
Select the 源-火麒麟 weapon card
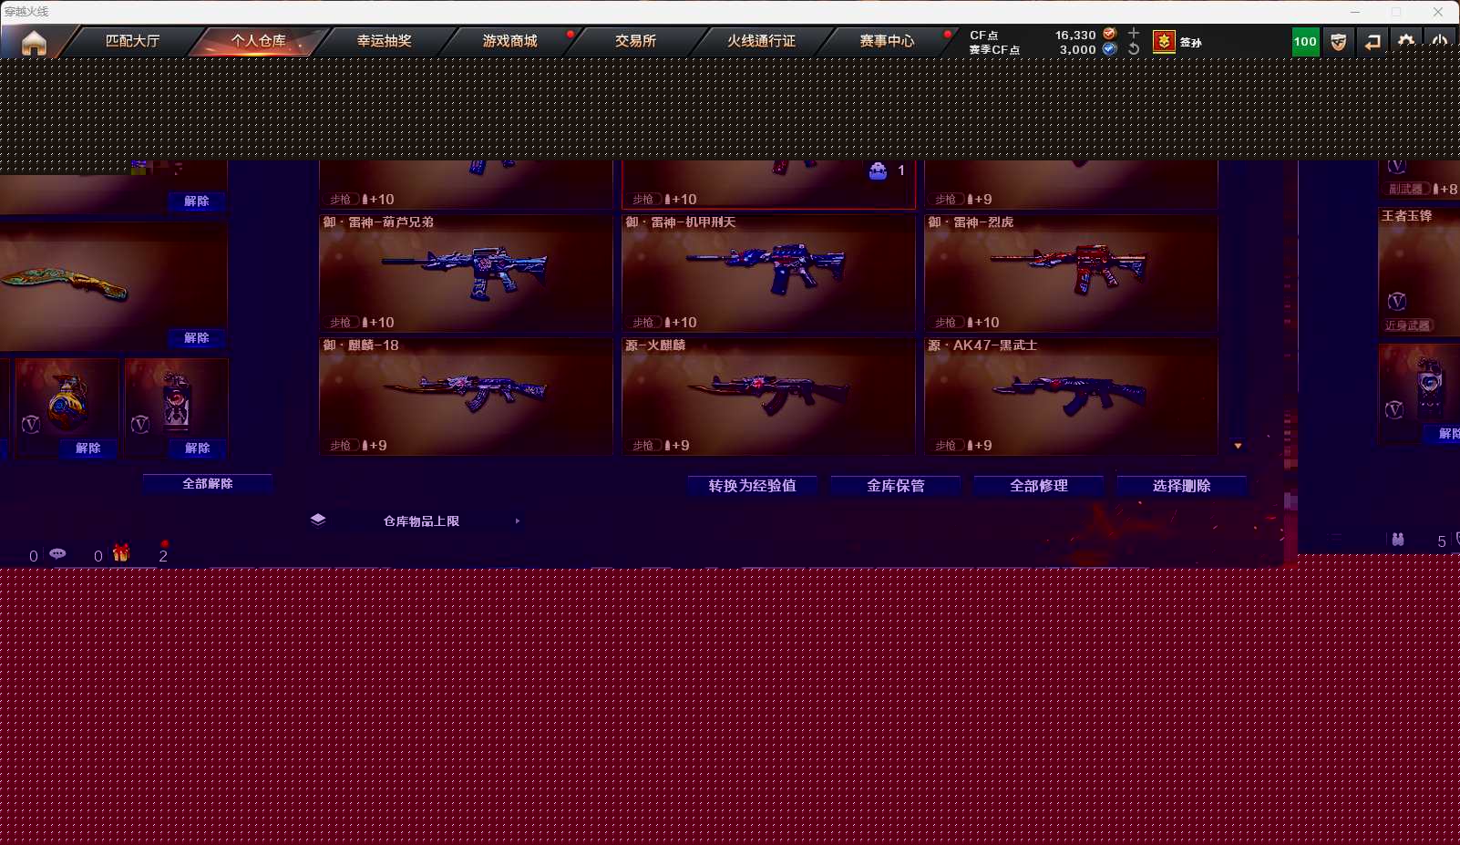(768, 396)
